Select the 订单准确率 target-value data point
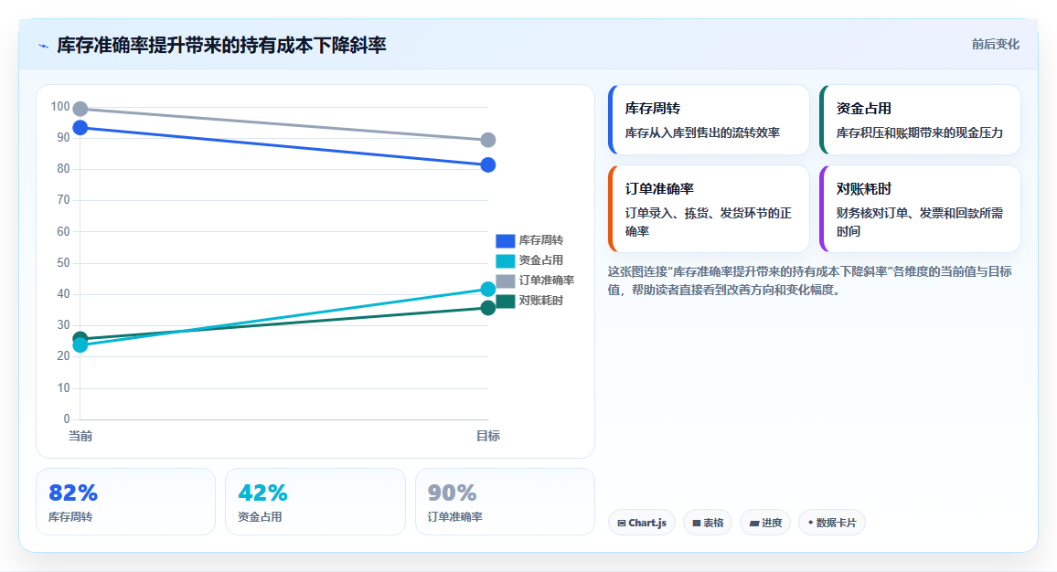The height and width of the screenshot is (572, 1057). pyautogui.click(x=488, y=140)
